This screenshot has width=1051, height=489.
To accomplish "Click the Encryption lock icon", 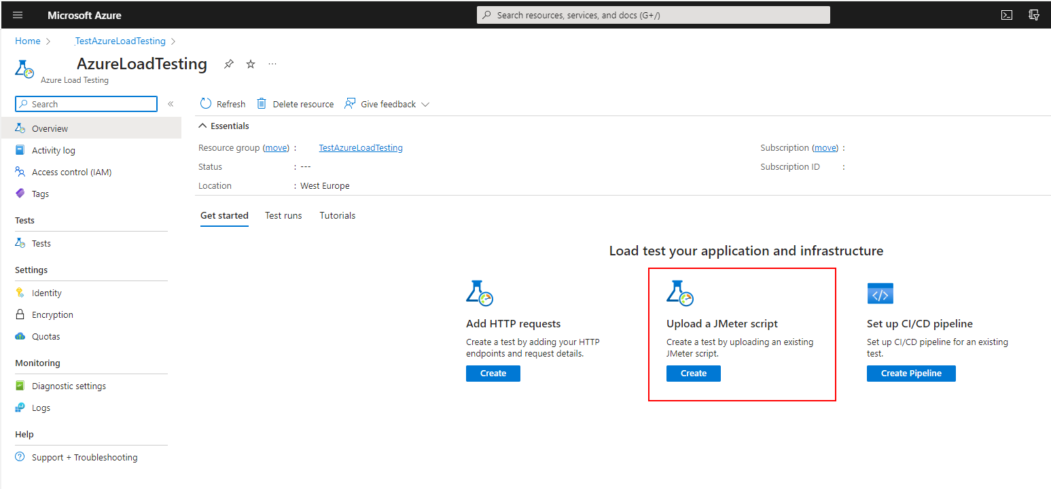I will [x=20, y=314].
